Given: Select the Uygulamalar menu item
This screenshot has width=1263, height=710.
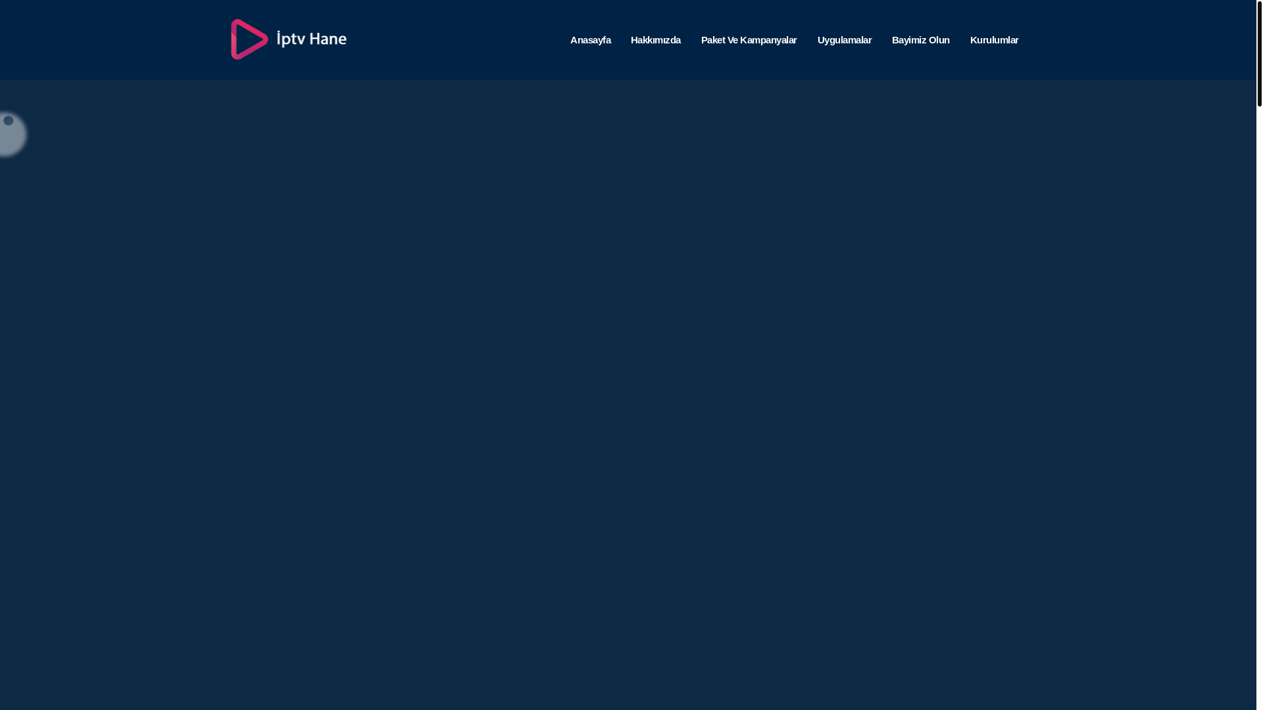Looking at the screenshot, I should [x=844, y=40].
